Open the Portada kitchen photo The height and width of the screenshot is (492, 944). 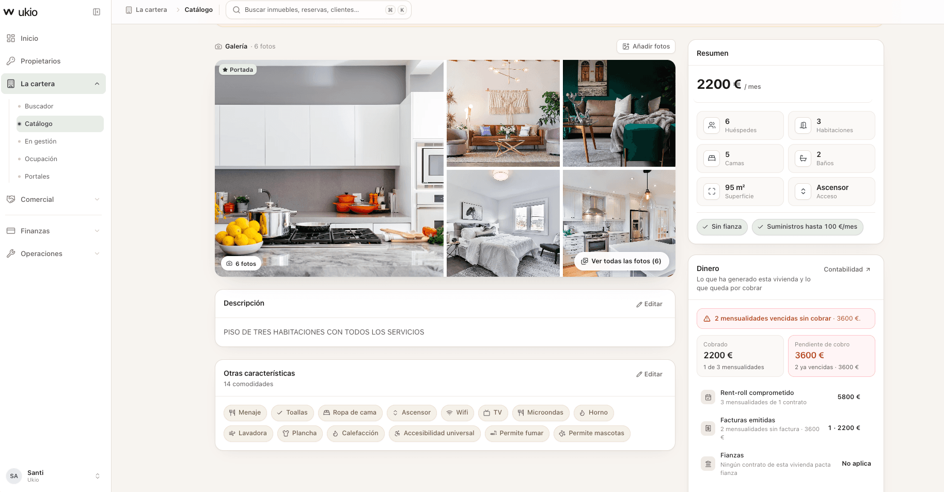coord(329,168)
